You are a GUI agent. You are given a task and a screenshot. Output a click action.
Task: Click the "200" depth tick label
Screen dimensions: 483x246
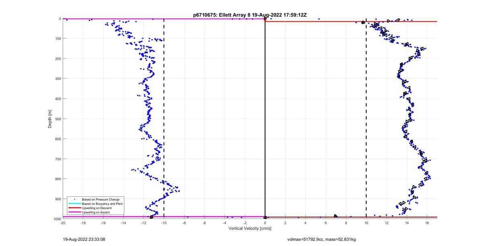pyautogui.click(x=58, y=59)
